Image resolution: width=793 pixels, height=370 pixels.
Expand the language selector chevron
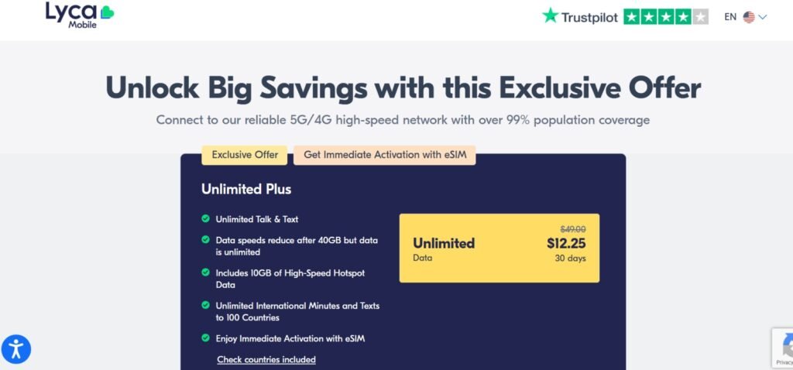tap(763, 17)
